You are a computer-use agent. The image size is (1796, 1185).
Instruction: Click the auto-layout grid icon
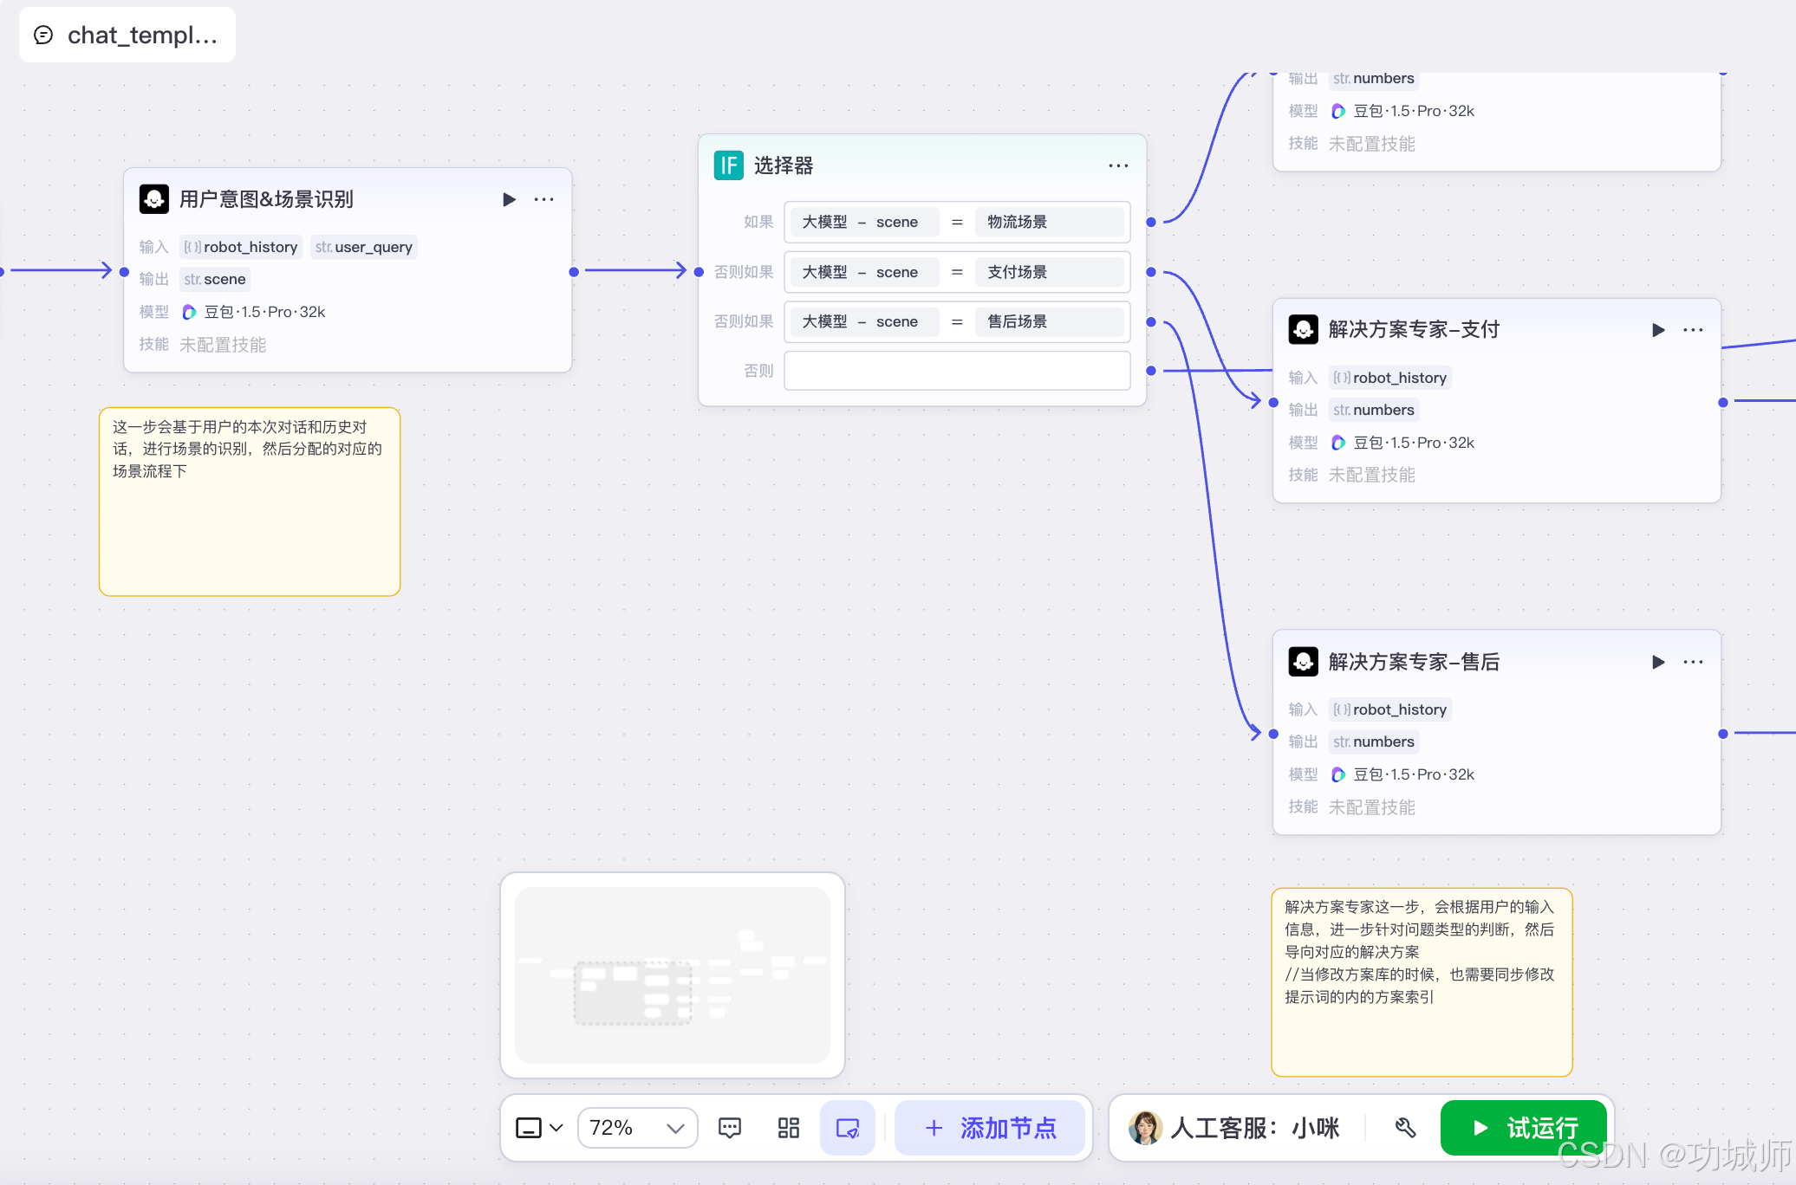[x=789, y=1128]
